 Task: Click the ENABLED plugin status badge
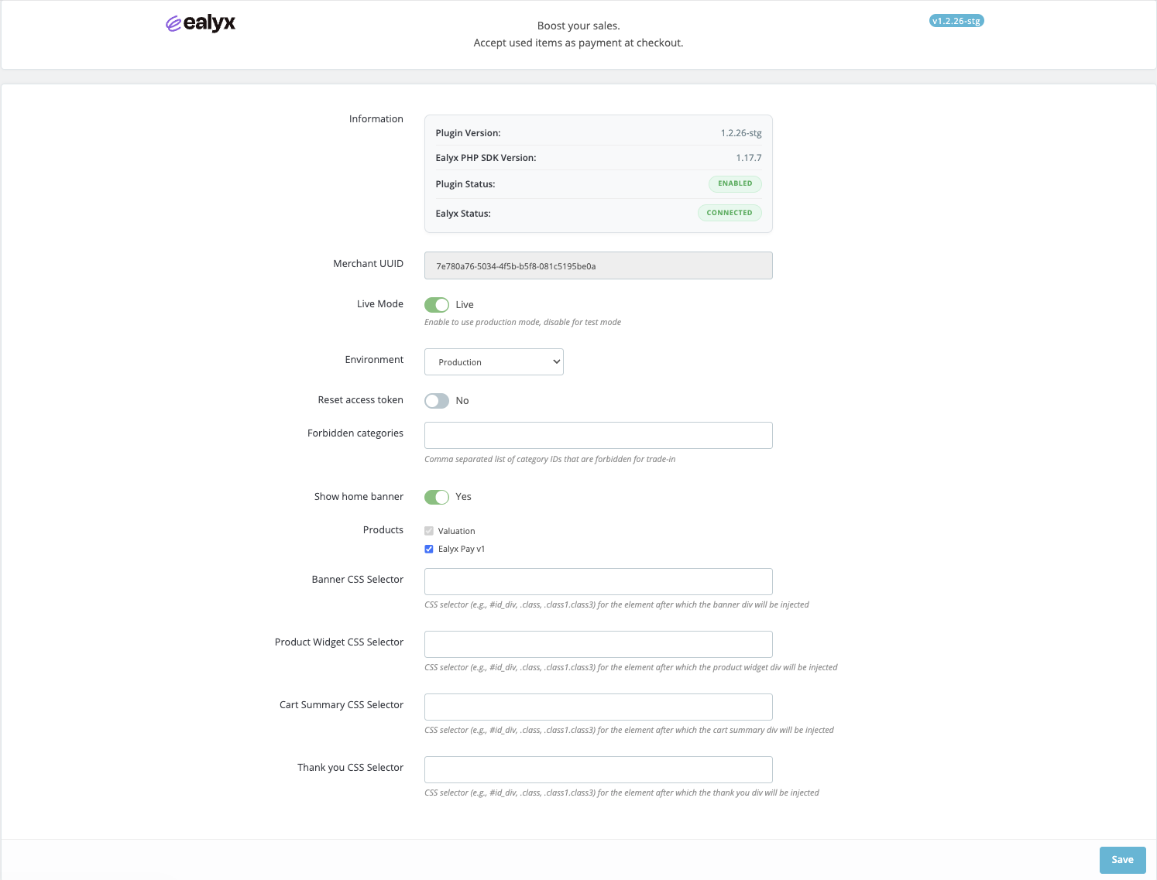click(x=734, y=183)
